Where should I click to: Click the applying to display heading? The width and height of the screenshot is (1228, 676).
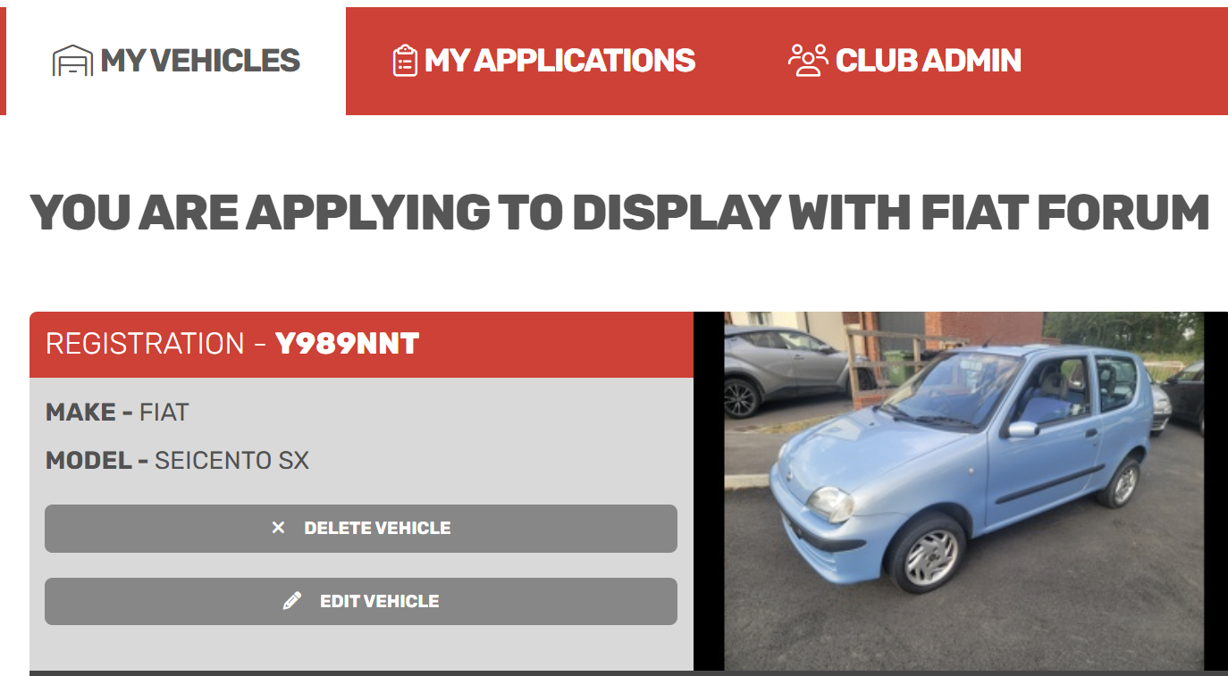619,213
